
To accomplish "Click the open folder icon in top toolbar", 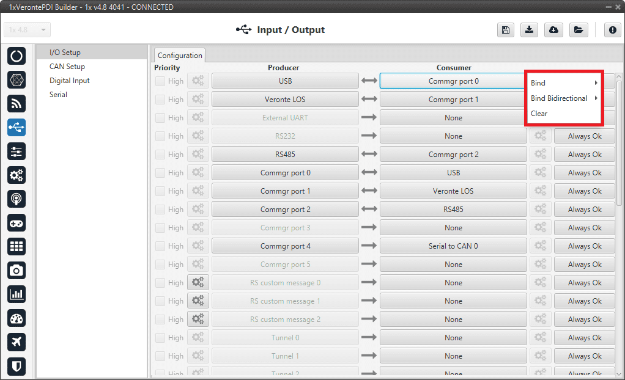I will tap(578, 30).
